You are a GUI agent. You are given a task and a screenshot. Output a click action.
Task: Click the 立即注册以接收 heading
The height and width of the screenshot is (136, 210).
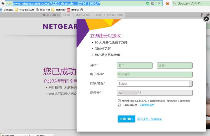click(x=107, y=36)
